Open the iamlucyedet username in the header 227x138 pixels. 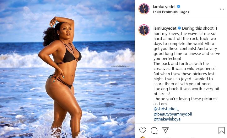click(x=164, y=7)
